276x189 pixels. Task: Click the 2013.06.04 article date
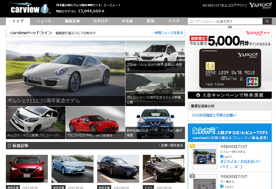[x=164, y=188]
